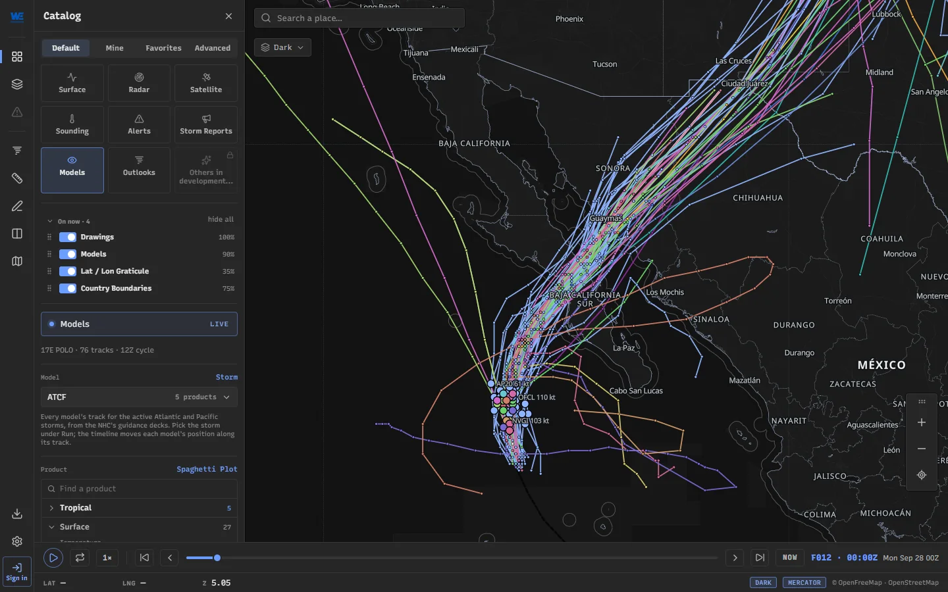Viewport: 948px width, 592px height.
Task: Open the Radar category tile
Action: pos(139,84)
